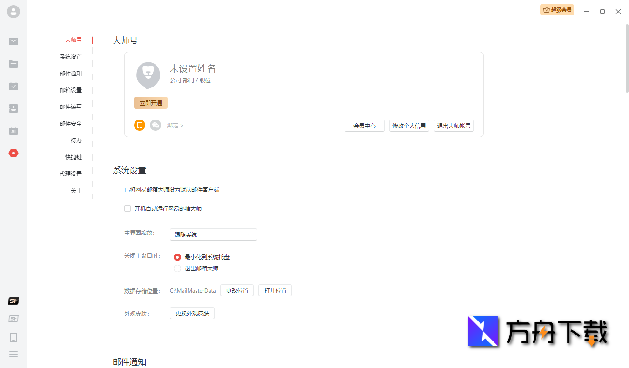
Task: Open 会员中心 from the profile card
Action: point(364,125)
